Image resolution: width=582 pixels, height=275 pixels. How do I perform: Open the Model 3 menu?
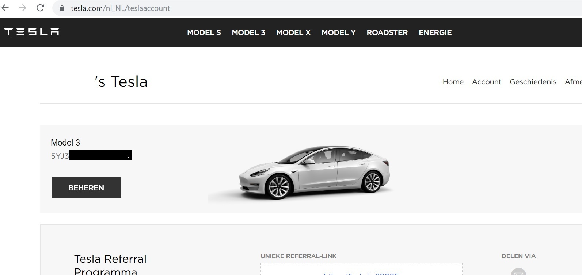pos(248,32)
